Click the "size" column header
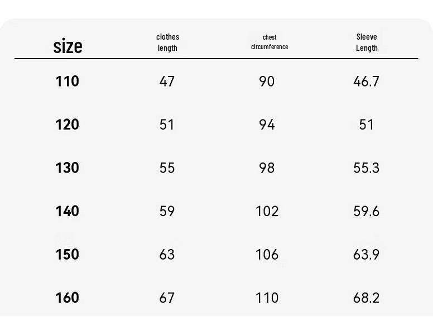 tap(68, 46)
